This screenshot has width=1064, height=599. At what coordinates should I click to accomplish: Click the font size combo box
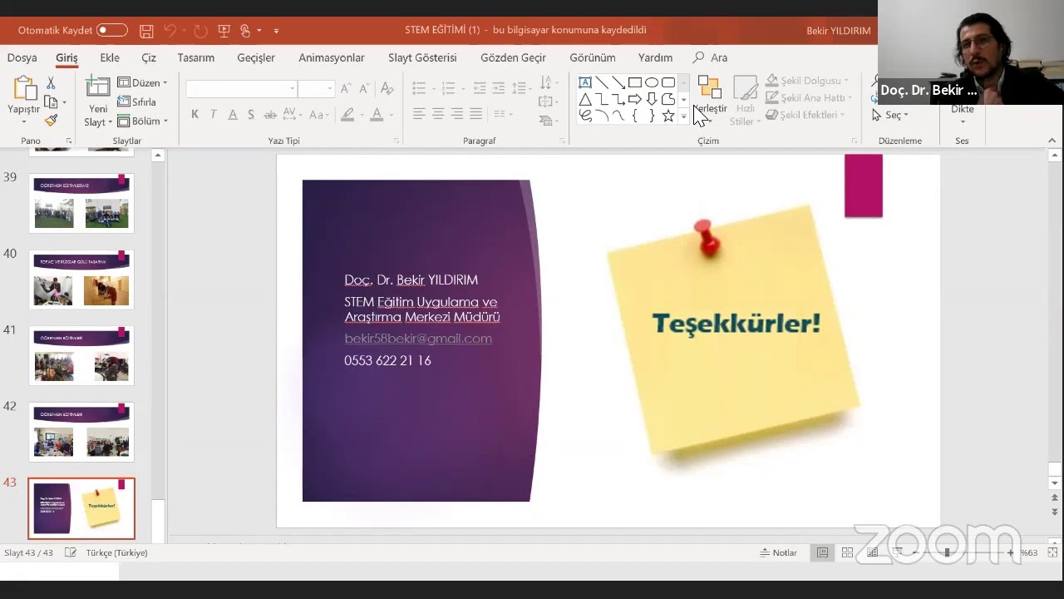coord(316,88)
